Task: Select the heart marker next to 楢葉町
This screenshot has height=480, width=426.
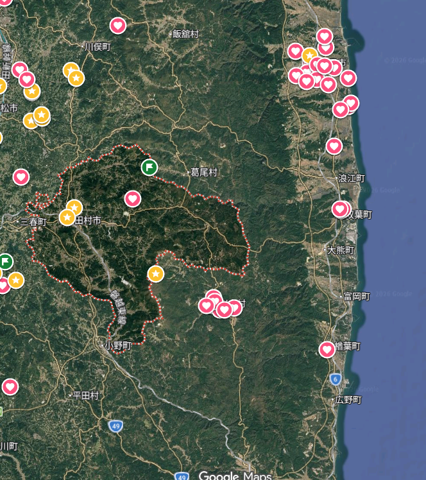Action: coord(328,349)
